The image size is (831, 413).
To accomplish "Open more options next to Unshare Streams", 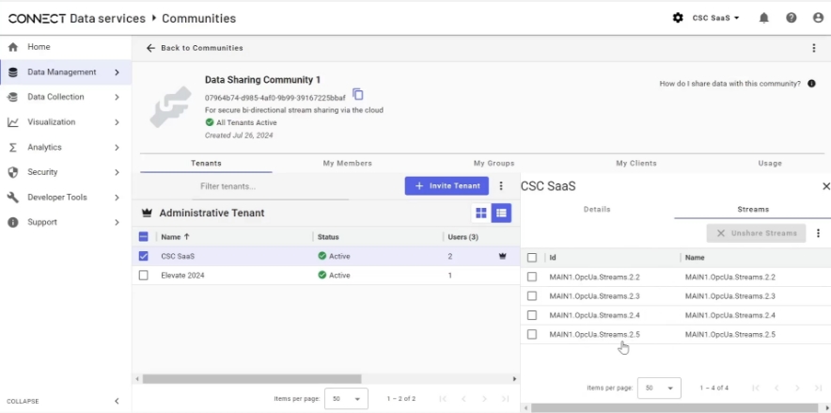I will [x=818, y=233].
